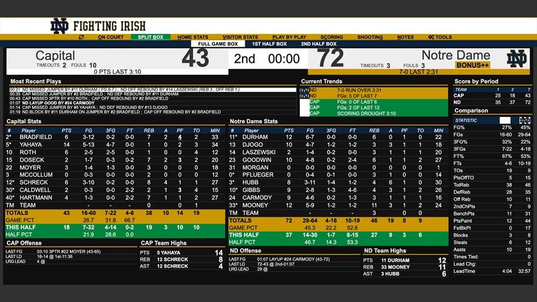Open the Home Stats tab

(x=192, y=37)
